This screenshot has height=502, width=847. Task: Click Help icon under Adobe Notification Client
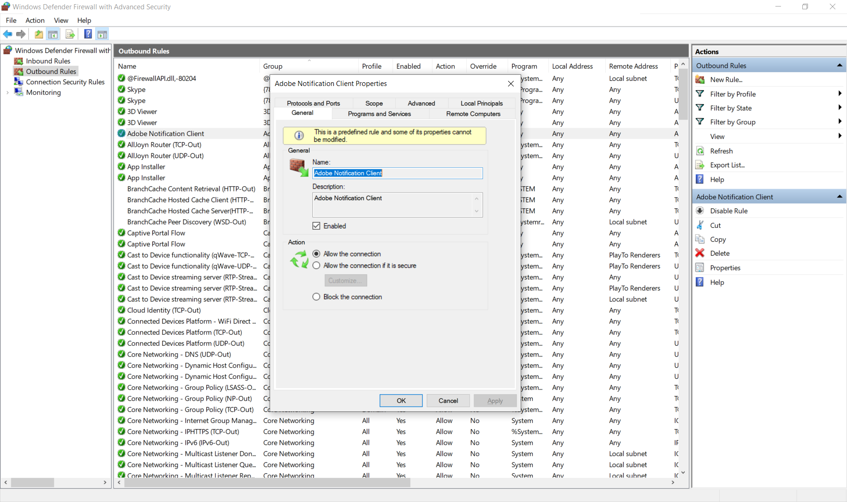tap(700, 282)
